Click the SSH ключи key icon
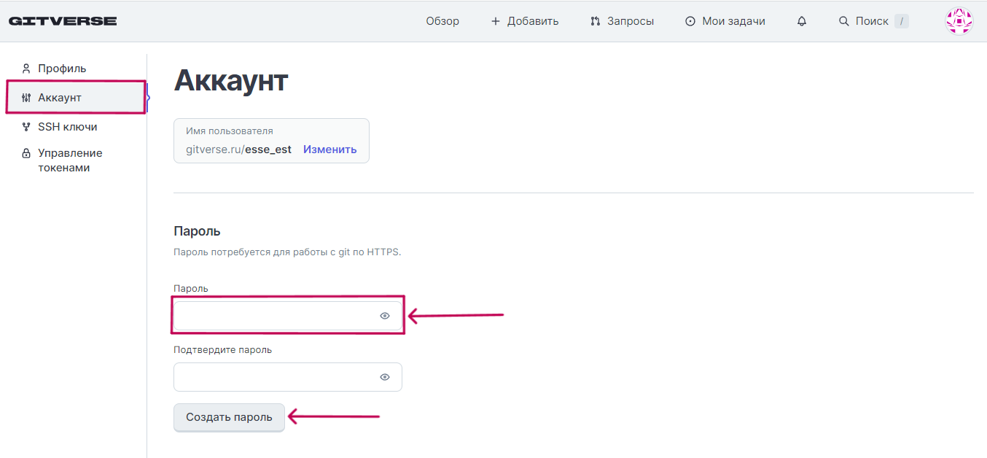987x458 pixels. pyautogui.click(x=26, y=127)
